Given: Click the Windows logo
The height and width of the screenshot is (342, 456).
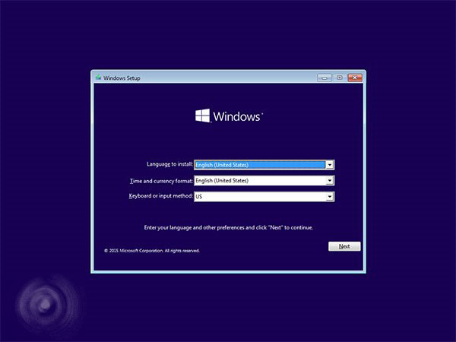Looking at the screenshot, I should 229,116.
